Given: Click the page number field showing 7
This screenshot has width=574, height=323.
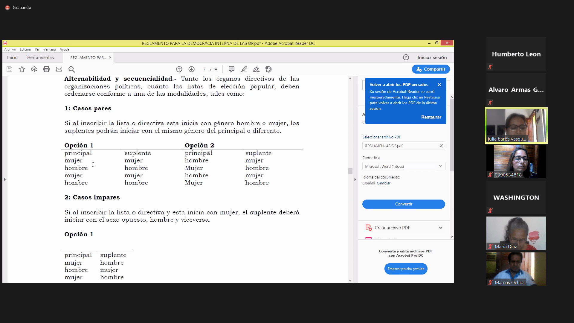Looking at the screenshot, I should click(204, 69).
